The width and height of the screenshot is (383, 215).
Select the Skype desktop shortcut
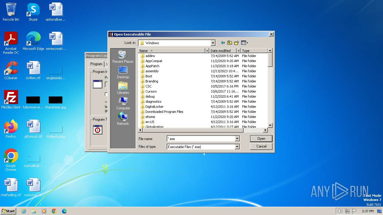pyautogui.click(x=33, y=12)
